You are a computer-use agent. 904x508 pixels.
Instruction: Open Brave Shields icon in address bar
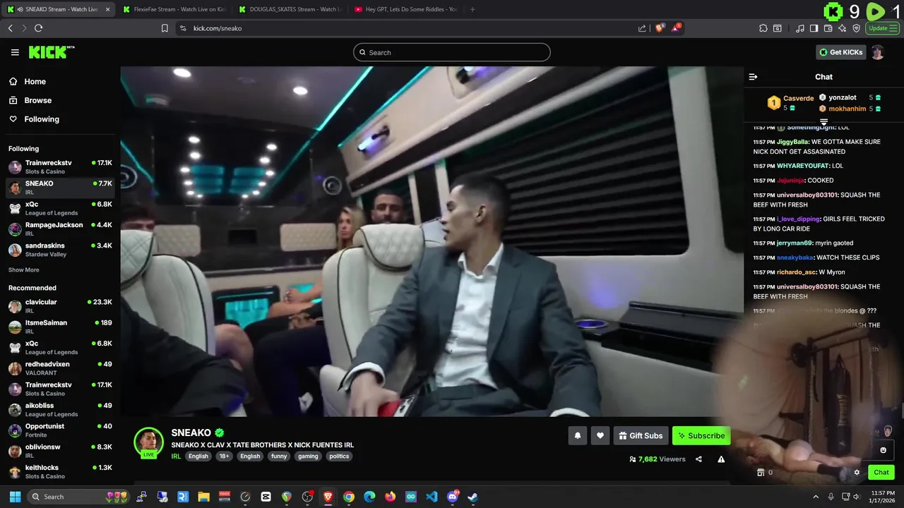tap(659, 28)
